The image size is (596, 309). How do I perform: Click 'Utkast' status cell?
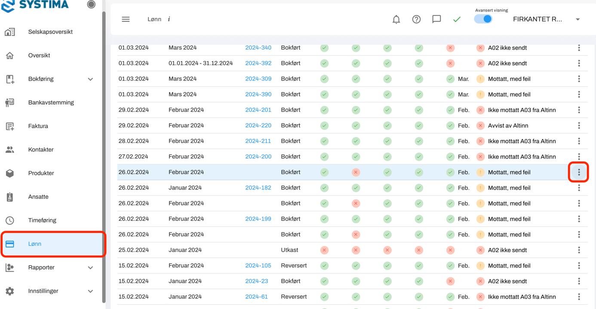point(289,250)
